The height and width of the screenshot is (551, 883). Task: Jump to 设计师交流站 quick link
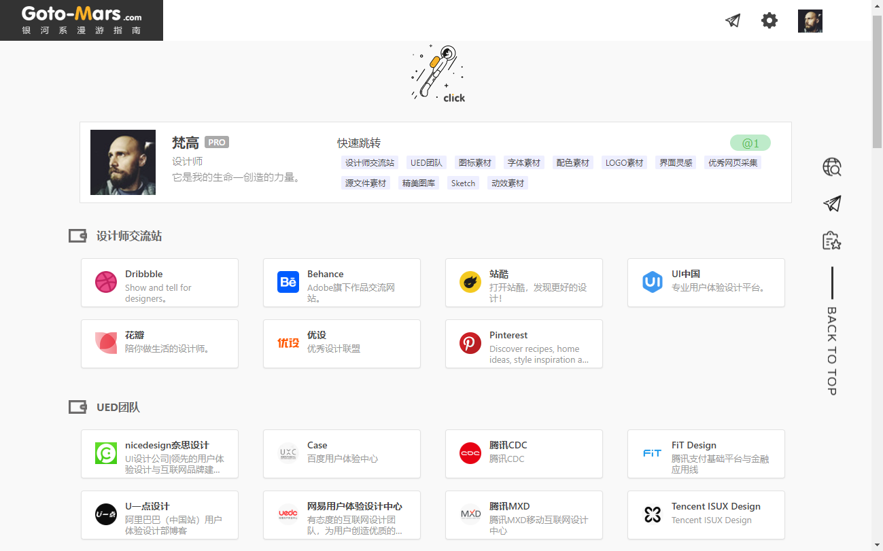[x=370, y=163]
